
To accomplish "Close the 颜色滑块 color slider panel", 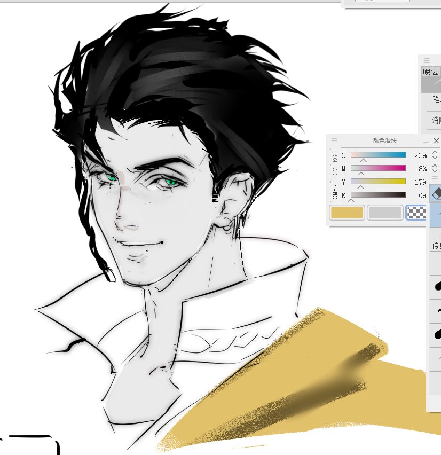I will click(436, 141).
